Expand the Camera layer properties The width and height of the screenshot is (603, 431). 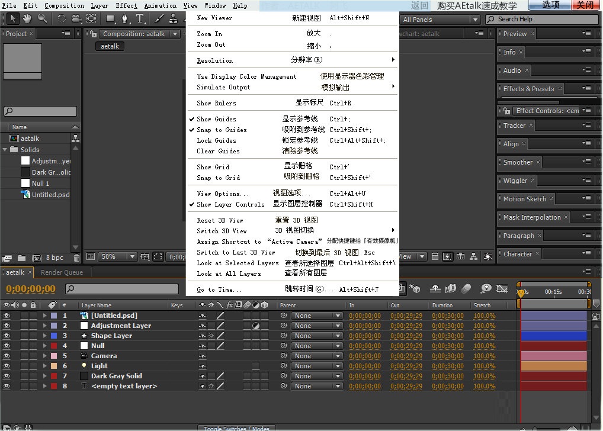[44, 356]
